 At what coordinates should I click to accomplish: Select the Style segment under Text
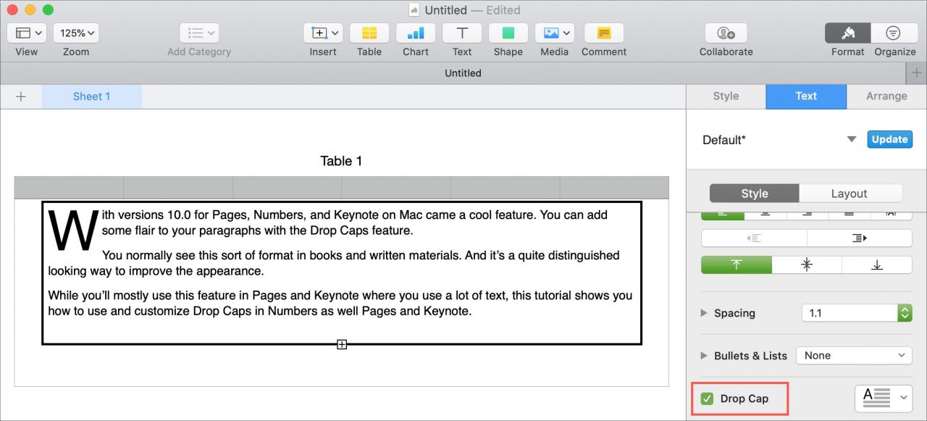[754, 193]
